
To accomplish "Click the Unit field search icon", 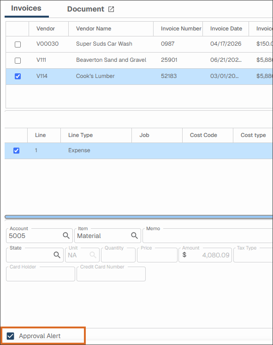I will (x=93, y=255).
